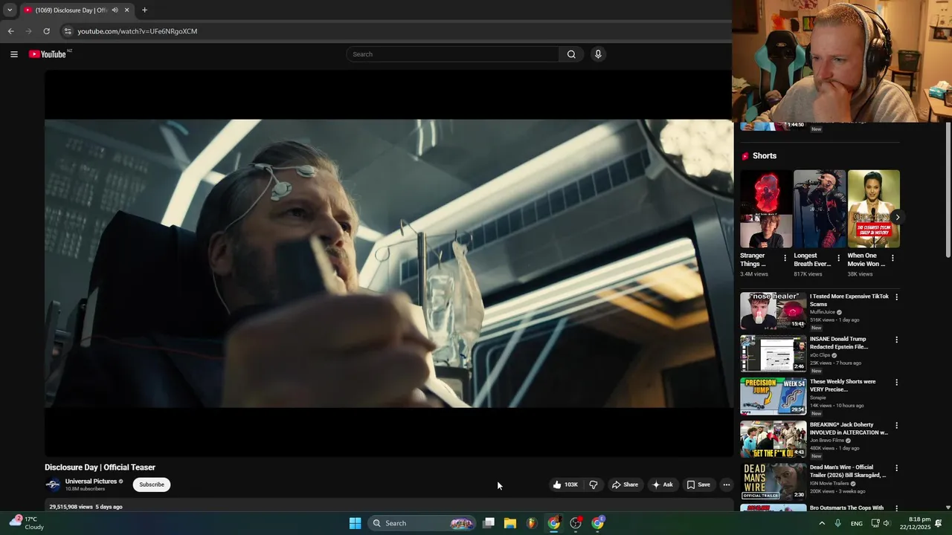This screenshot has height=535, width=952.
Task: Click the MuffinJuice channel name
Action: pos(822,312)
